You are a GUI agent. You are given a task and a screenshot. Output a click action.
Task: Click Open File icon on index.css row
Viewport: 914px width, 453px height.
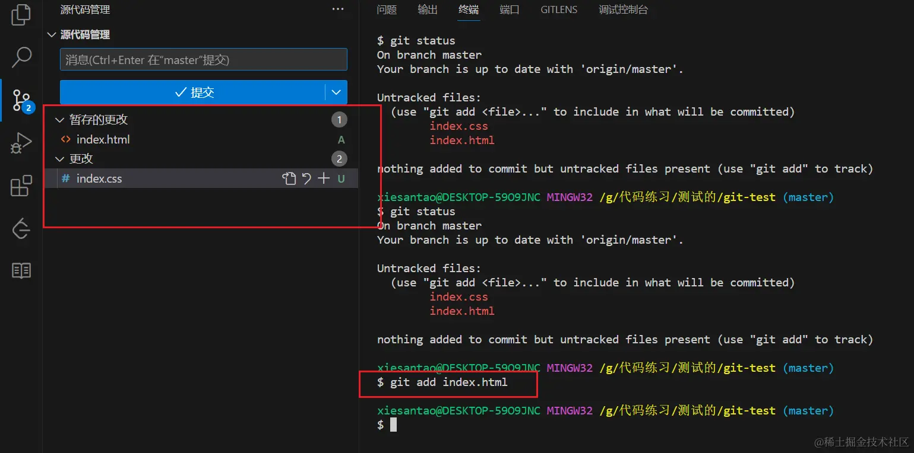click(289, 178)
